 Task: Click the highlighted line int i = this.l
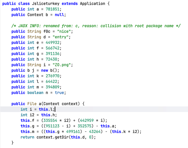click(x=94, y=109)
